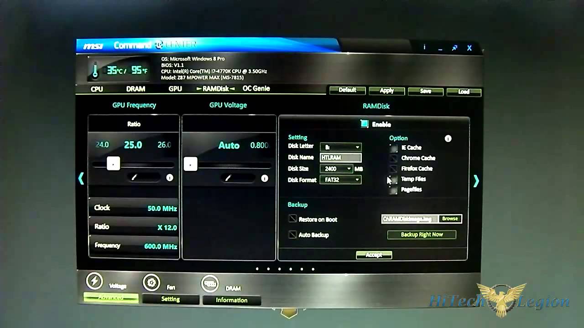The width and height of the screenshot is (584, 328).
Task: Switch to the DRAM tab
Action: [x=136, y=89]
